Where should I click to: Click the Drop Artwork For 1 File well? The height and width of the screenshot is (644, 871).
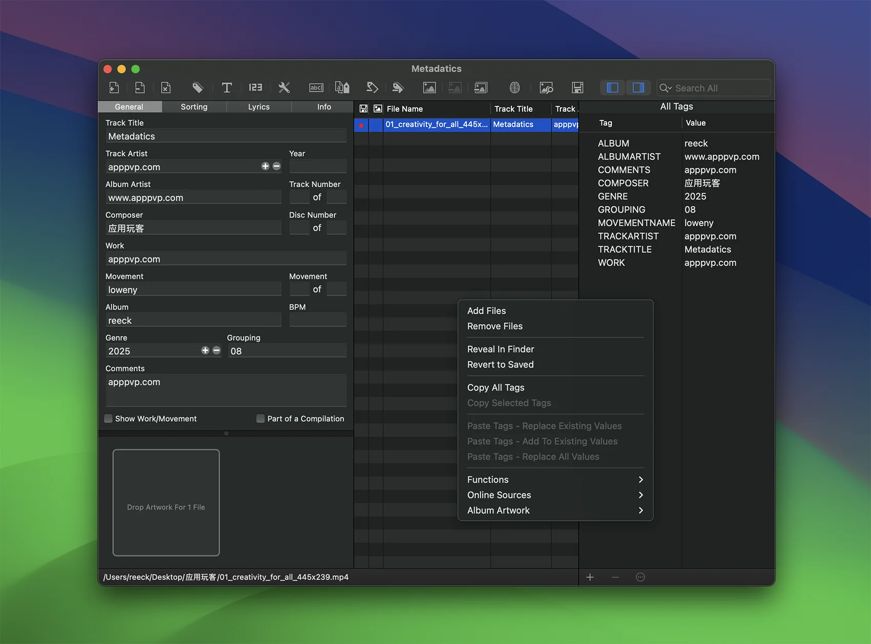[166, 503]
